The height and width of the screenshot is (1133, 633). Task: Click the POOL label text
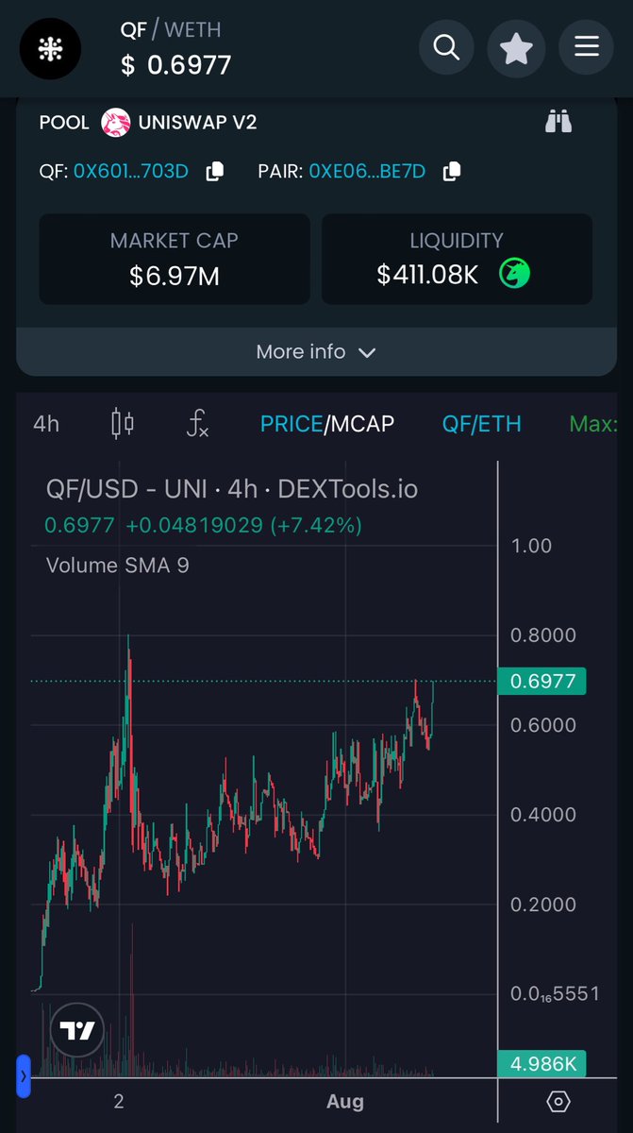tap(64, 122)
